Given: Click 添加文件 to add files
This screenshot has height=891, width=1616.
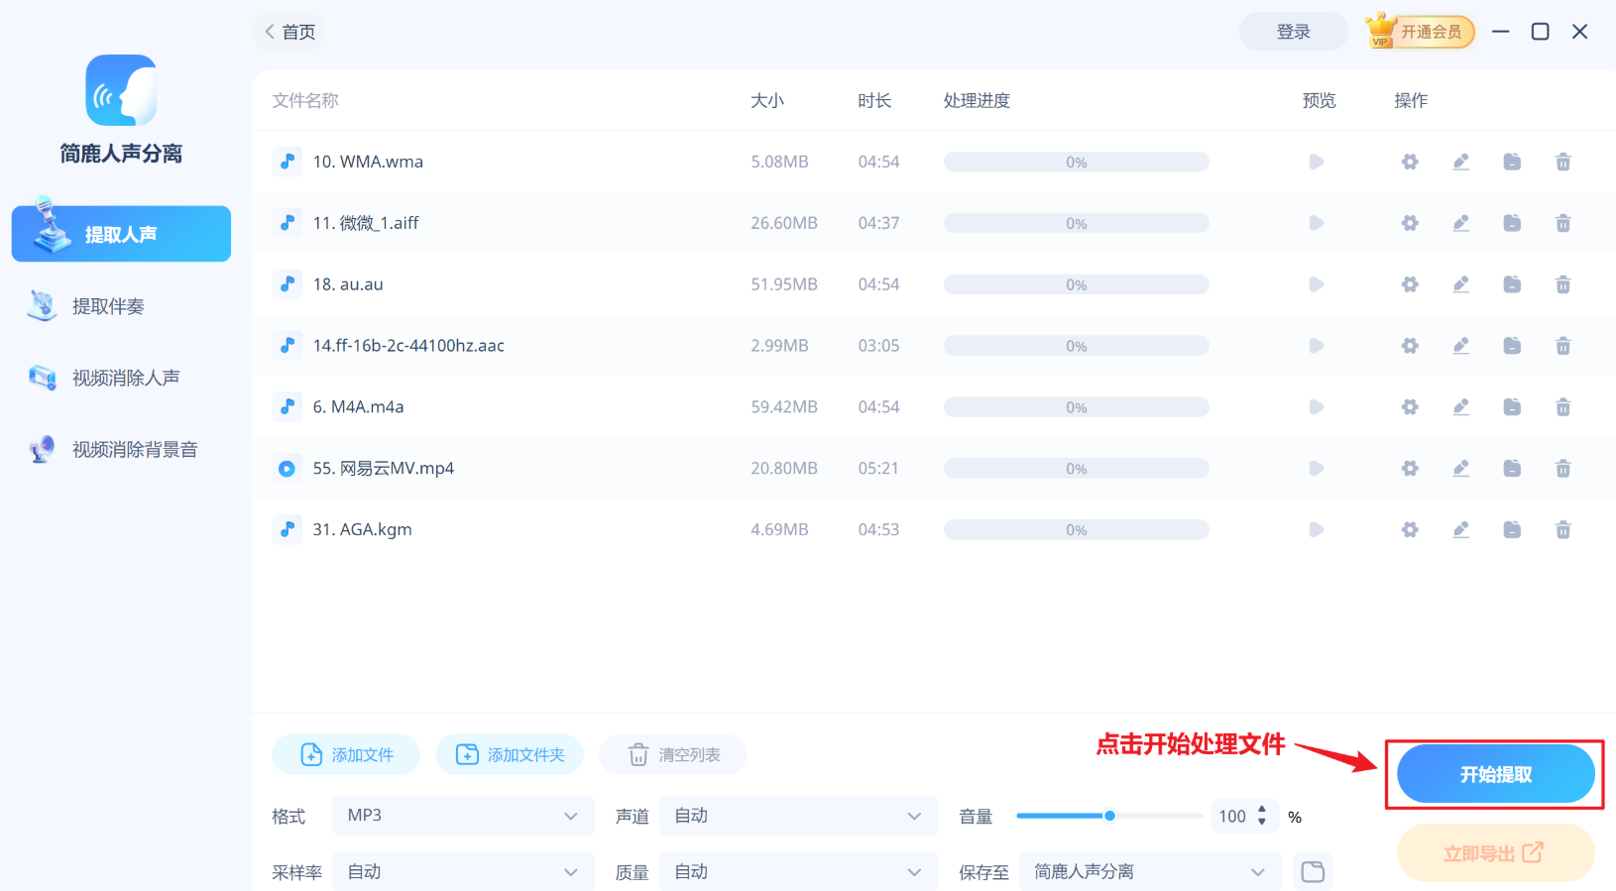Looking at the screenshot, I should pyautogui.click(x=346, y=755).
